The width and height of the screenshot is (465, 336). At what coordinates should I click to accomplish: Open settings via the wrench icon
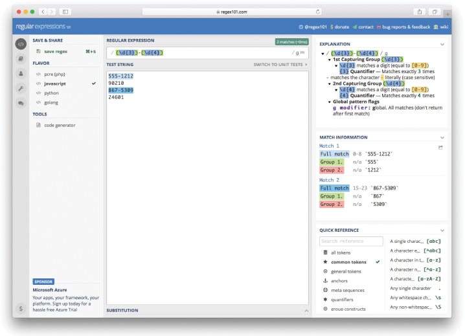(x=21, y=88)
